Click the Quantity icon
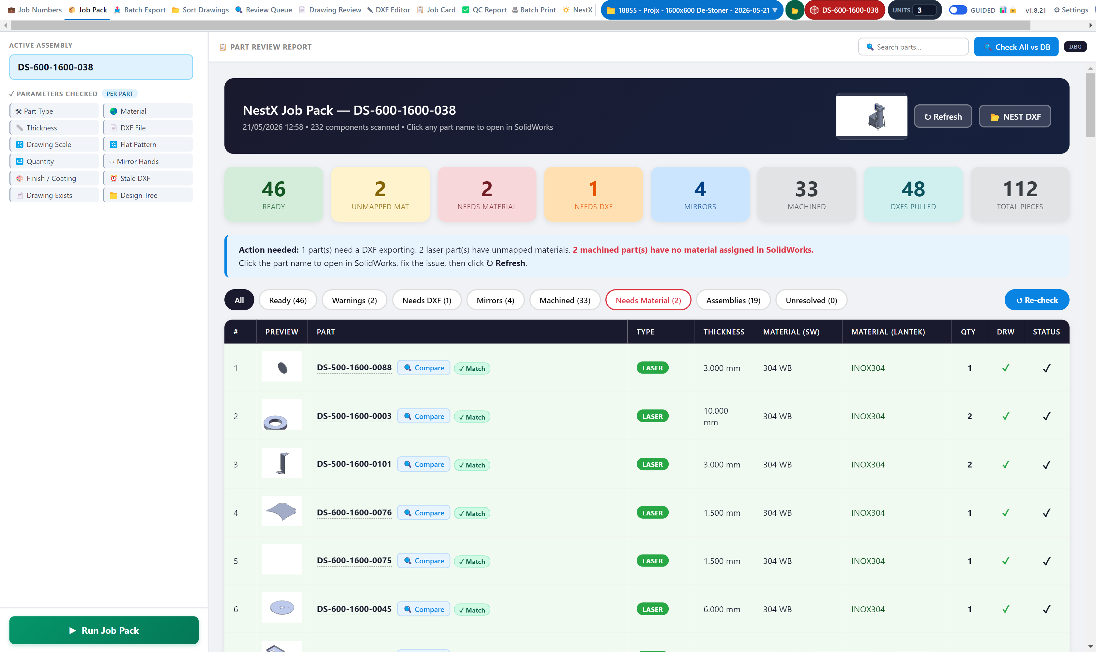 tap(20, 162)
